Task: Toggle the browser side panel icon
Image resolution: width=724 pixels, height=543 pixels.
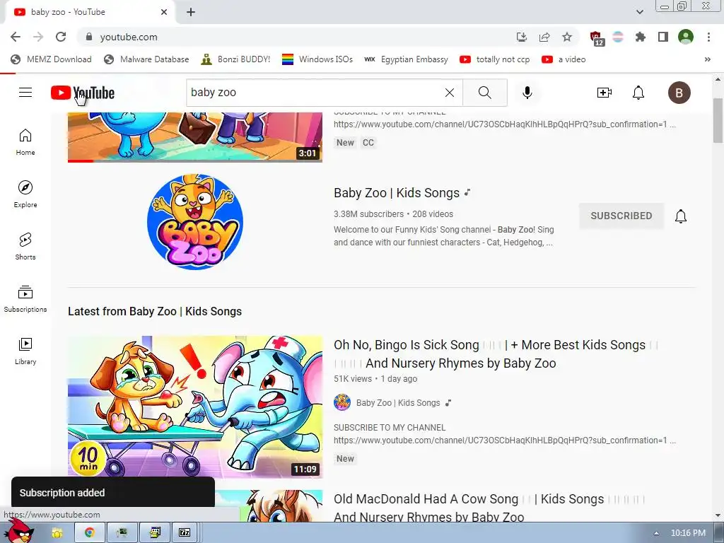Action: 663,37
